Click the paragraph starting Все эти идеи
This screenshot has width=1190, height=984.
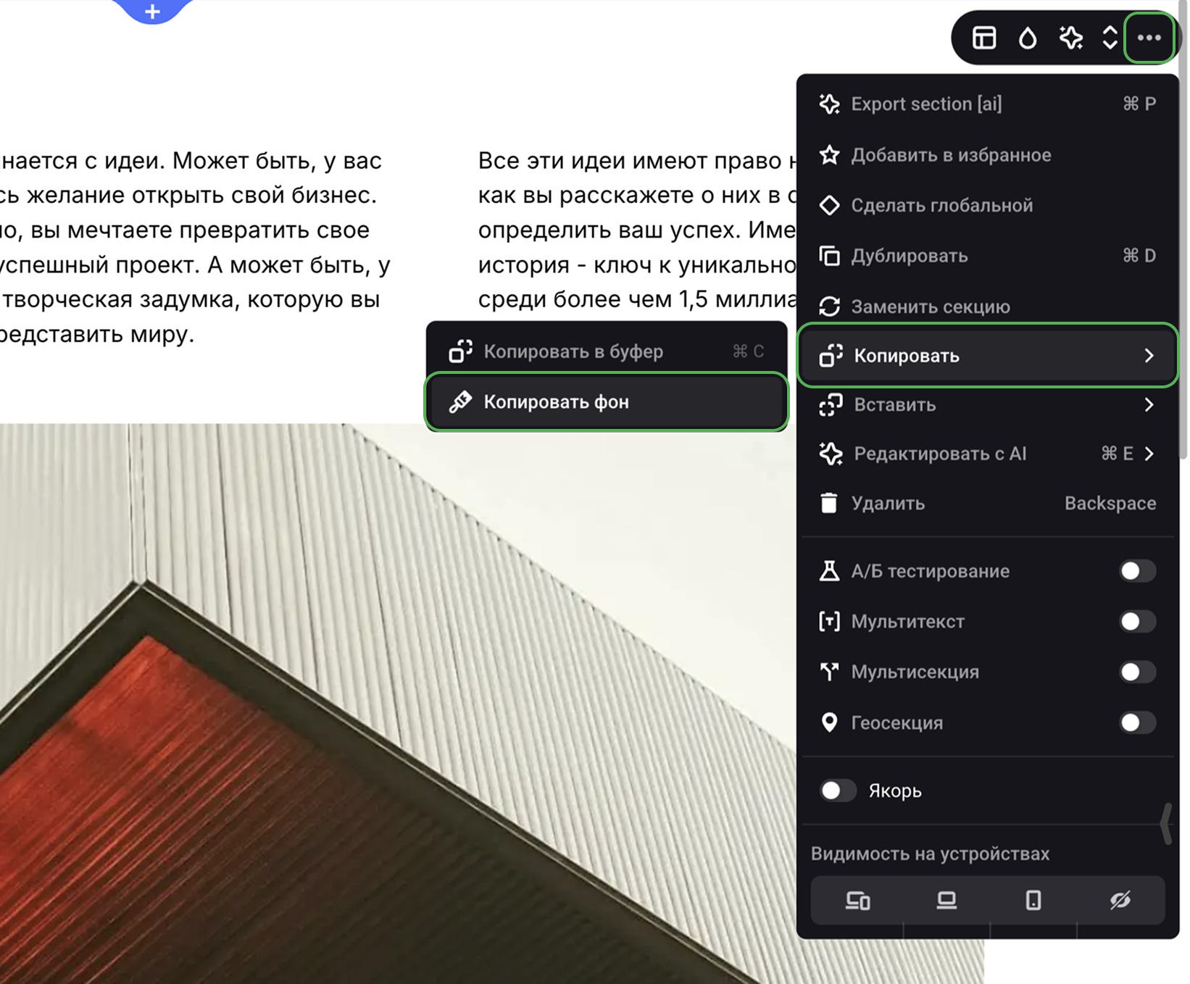[x=637, y=230]
